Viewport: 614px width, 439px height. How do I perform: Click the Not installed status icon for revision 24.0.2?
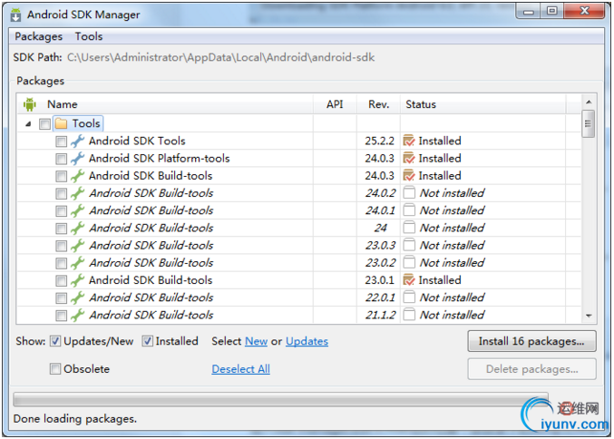[409, 193]
